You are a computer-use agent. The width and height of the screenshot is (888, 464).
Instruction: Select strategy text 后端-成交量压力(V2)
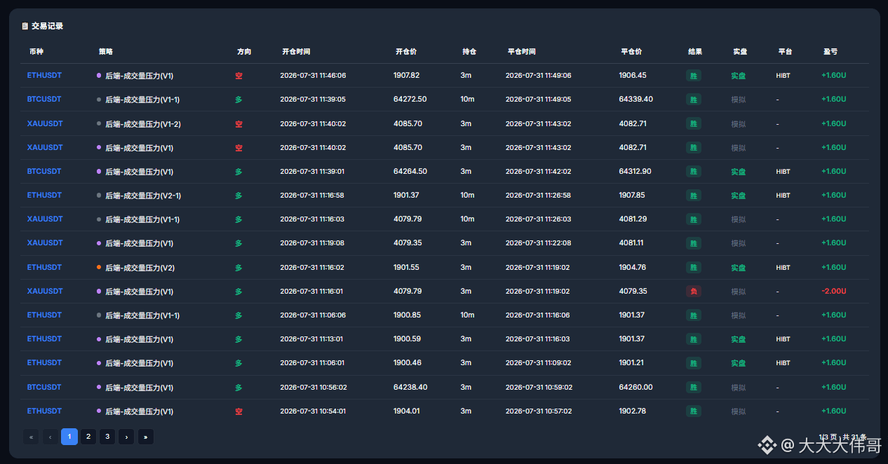coord(140,268)
